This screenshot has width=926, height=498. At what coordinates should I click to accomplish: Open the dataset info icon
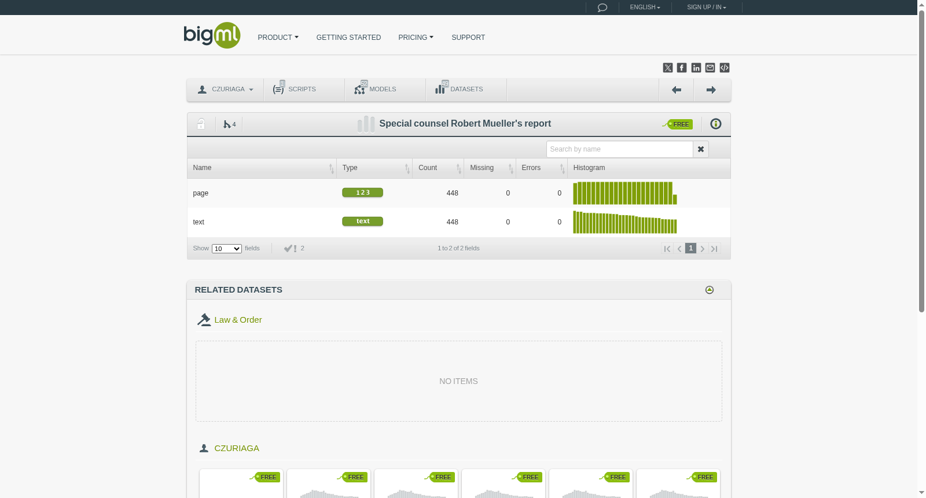(716, 124)
